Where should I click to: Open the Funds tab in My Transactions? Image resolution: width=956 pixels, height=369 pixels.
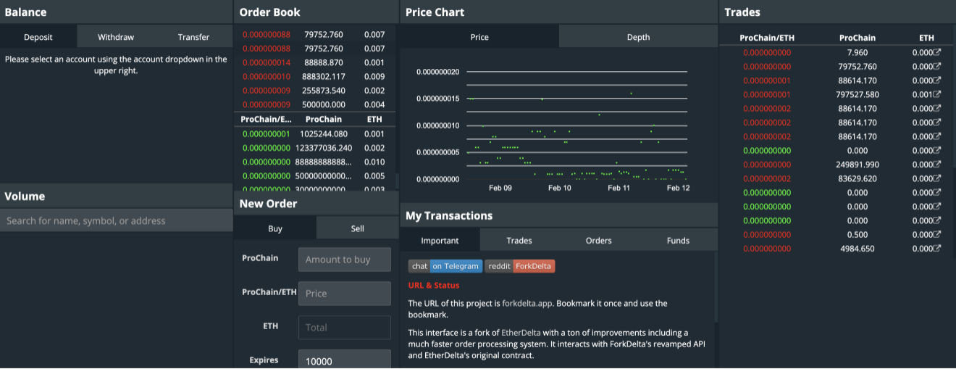(x=678, y=241)
